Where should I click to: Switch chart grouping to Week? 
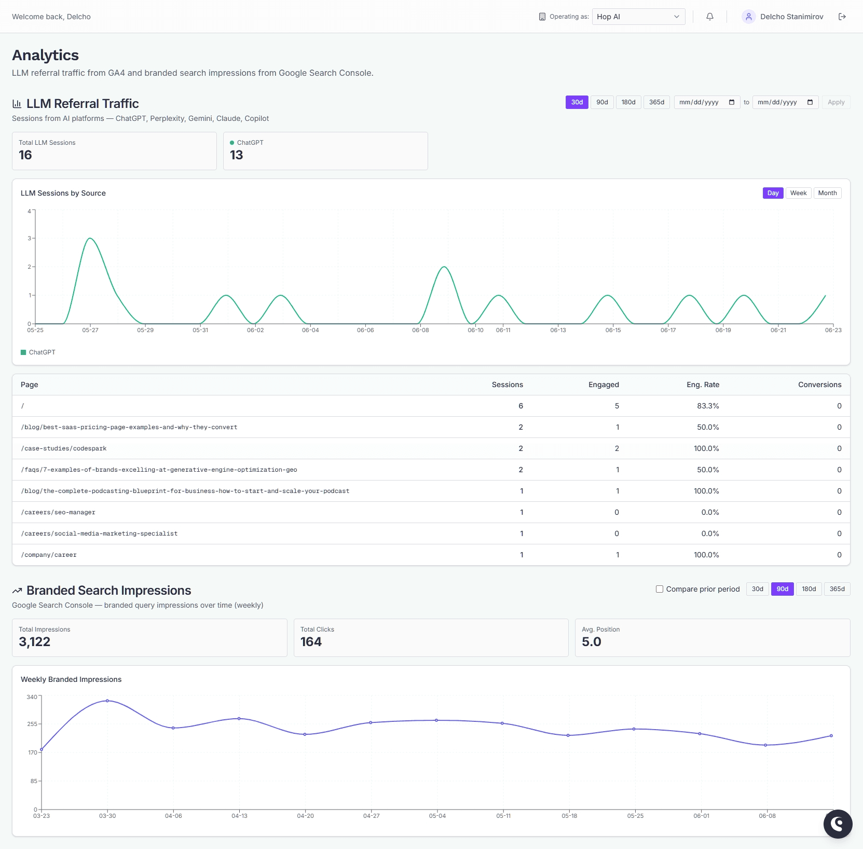click(798, 193)
